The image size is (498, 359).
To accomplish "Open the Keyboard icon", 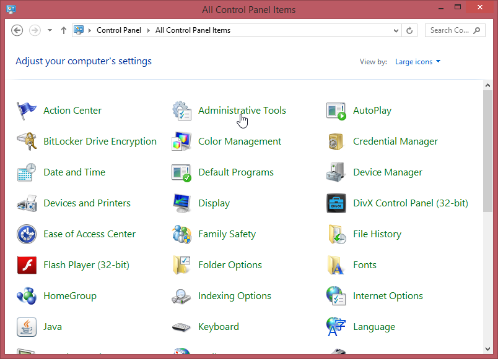I will tap(181, 327).
